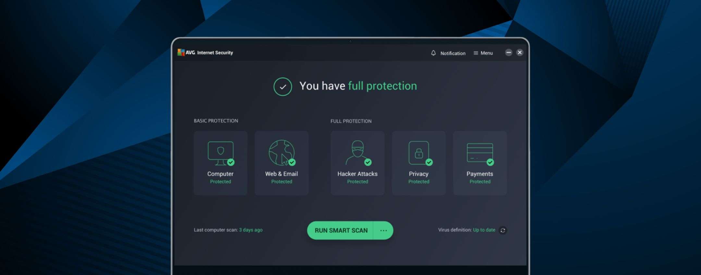701x275 pixels.
Task: Click the green check badge on Web & Email
Action: (x=292, y=162)
